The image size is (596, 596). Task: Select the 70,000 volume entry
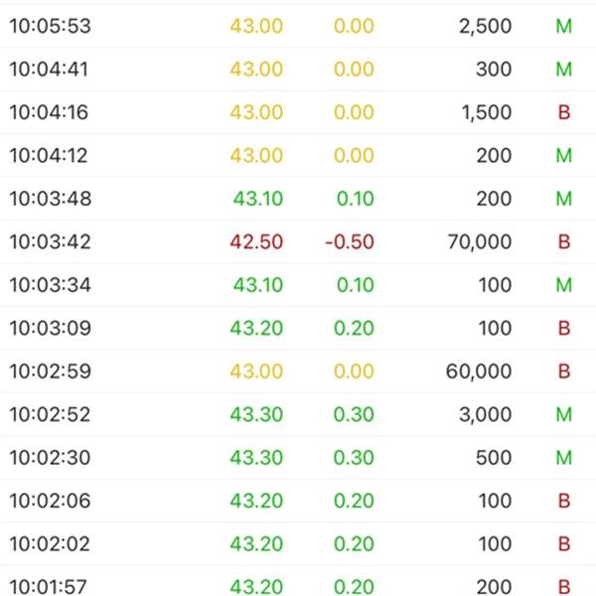pos(480,241)
